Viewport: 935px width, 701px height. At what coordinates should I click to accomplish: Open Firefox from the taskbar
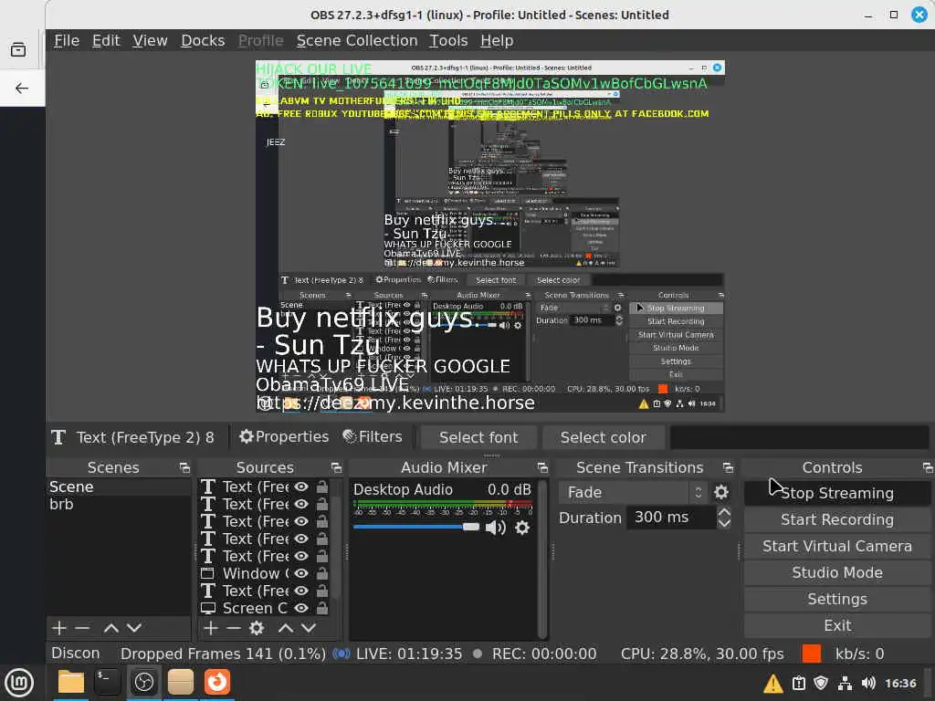[217, 682]
